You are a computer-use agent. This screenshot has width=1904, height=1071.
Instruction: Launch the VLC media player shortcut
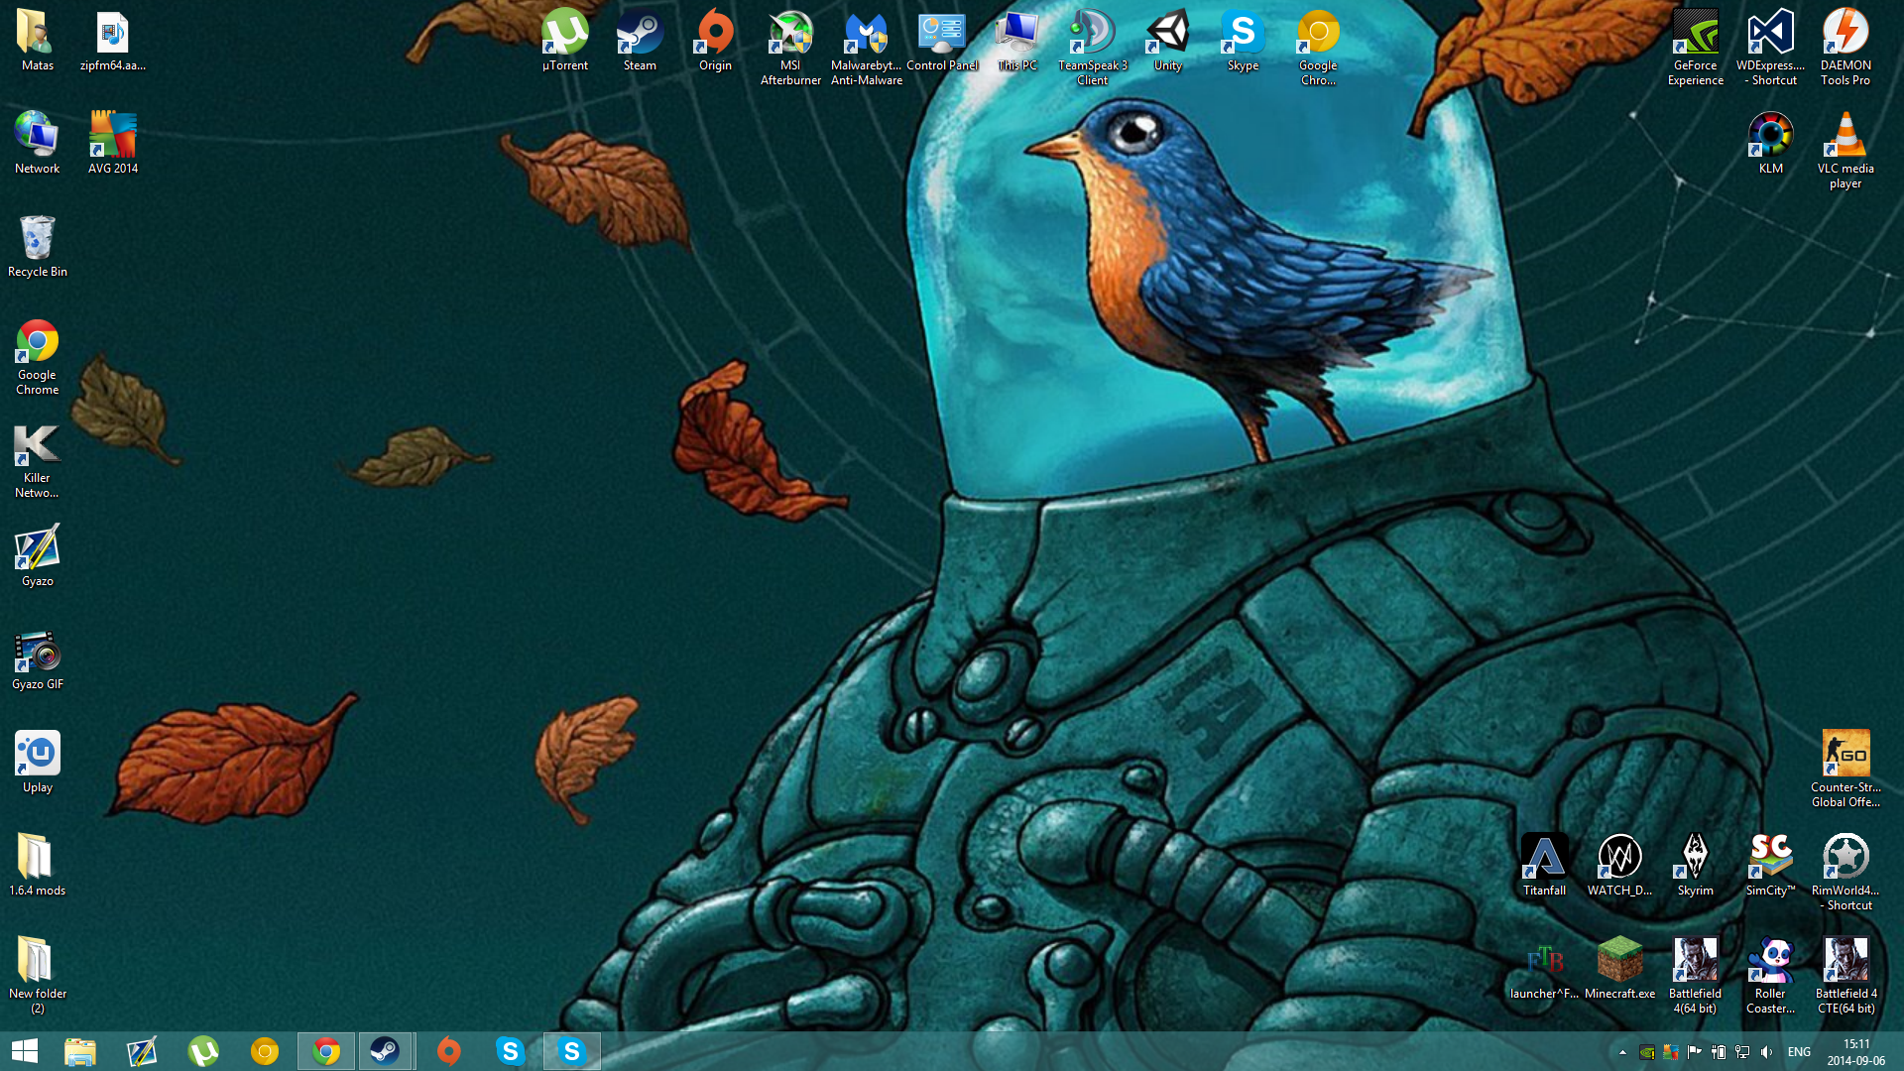pyautogui.click(x=1846, y=151)
